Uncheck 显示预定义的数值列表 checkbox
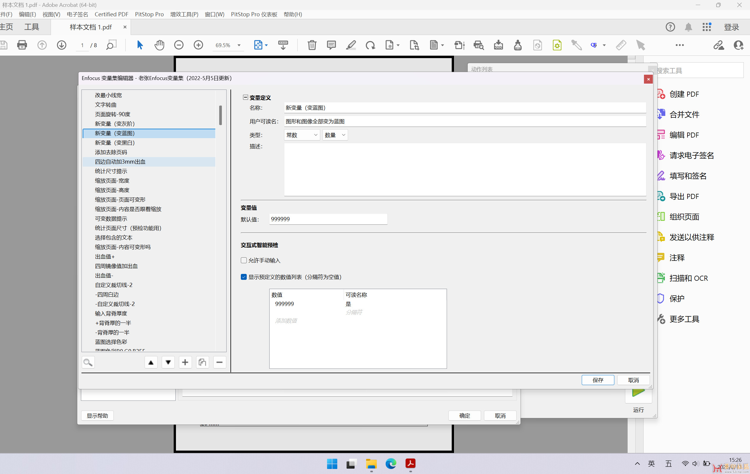Screen dimensions: 750x474 (x=244, y=277)
